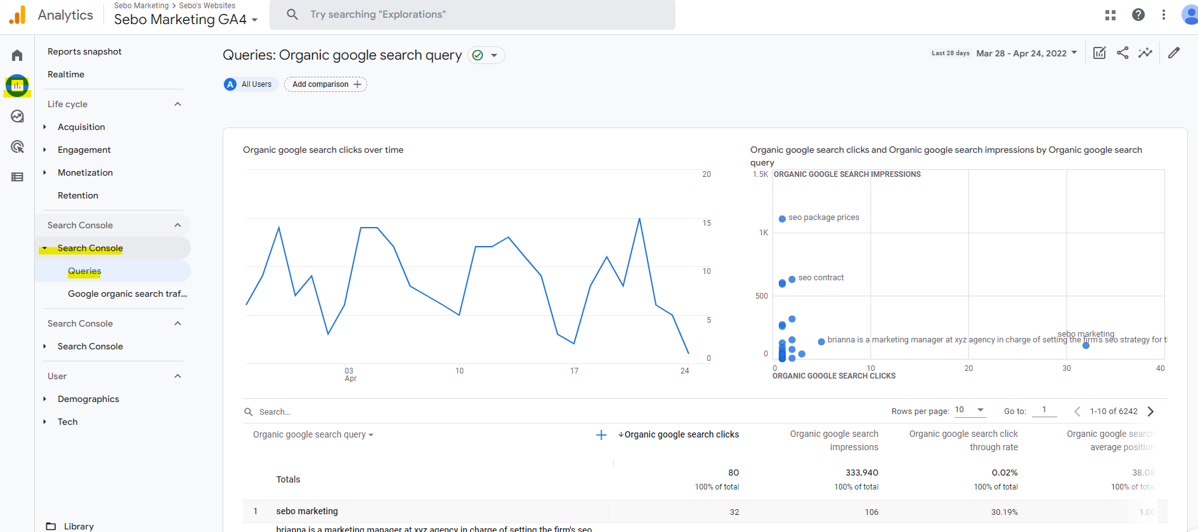Click the plus icon to add dimension
Viewport: 1198px width, 532px height.
pyautogui.click(x=601, y=435)
